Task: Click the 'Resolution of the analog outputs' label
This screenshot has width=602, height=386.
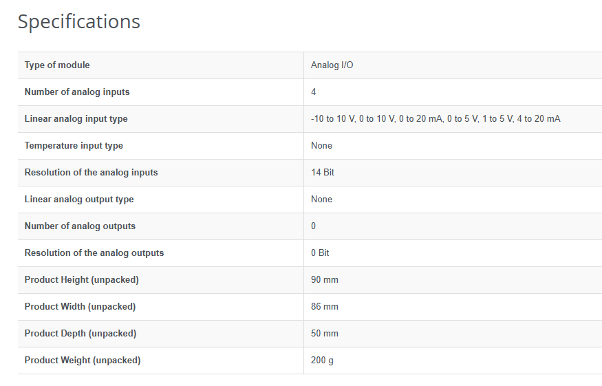Action: (94, 253)
